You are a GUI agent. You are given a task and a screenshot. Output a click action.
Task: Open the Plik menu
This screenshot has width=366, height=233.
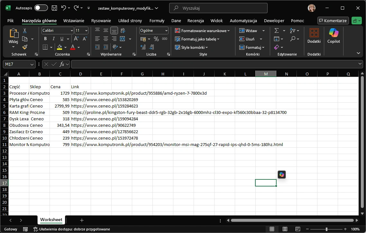[x=11, y=21]
